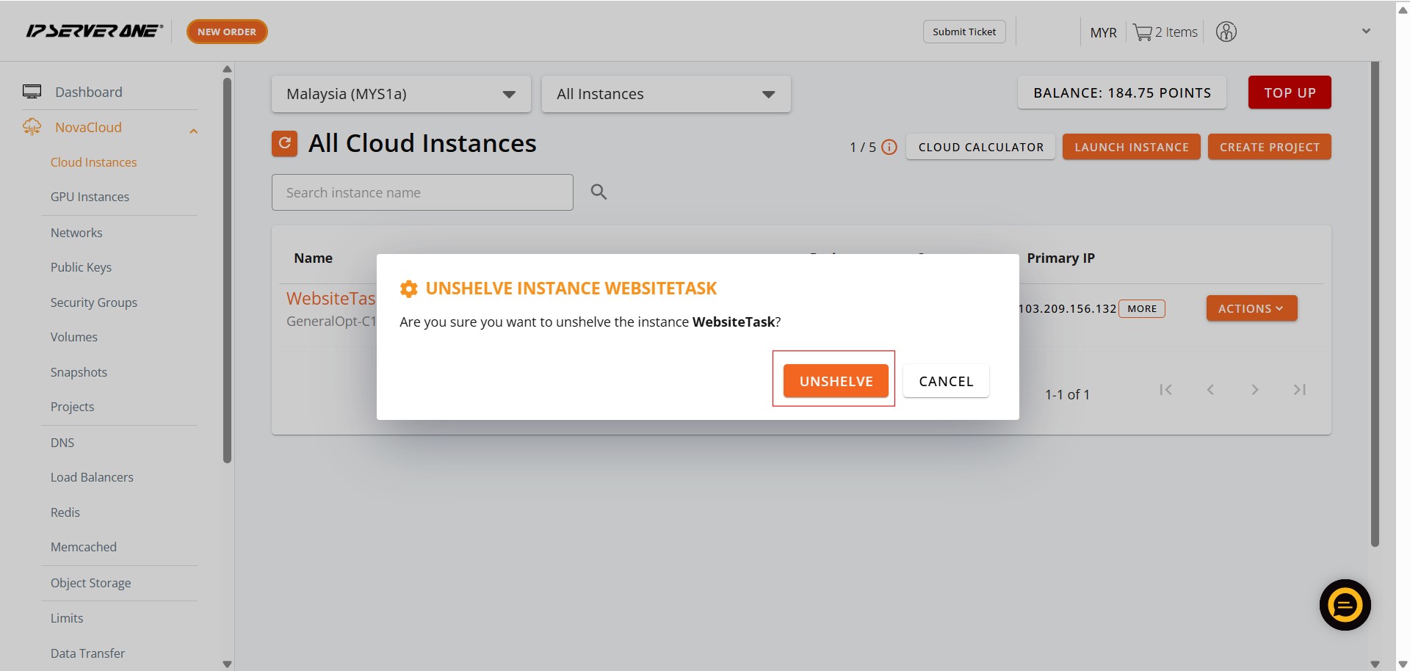1410x671 pixels.
Task: Click the main page vertical scrollbar
Action: [x=1375, y=304]
